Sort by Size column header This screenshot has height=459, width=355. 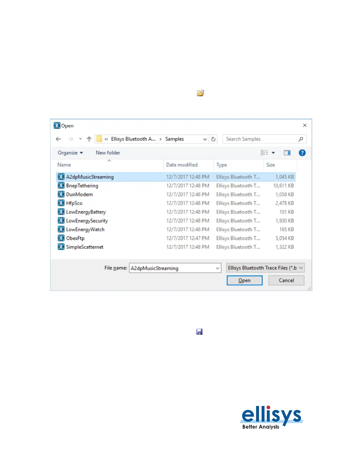(271, 165)
